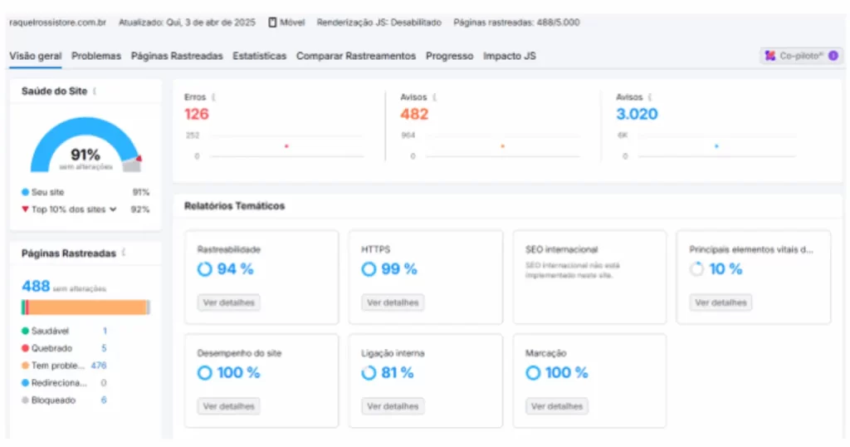Open the Comparar Rastreamentos tab
850x447 pixels.
tap(355, 56)
